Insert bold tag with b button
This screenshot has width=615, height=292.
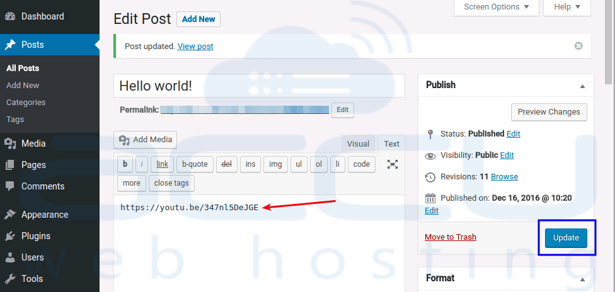click(125, 164)
